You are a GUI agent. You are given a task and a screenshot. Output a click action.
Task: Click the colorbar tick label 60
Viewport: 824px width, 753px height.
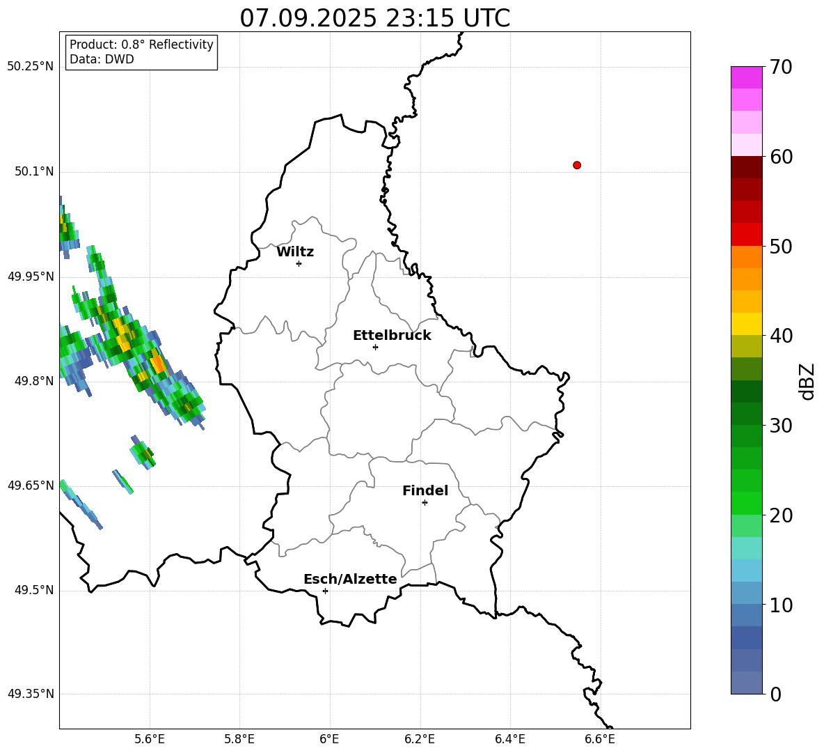[782, 157]
